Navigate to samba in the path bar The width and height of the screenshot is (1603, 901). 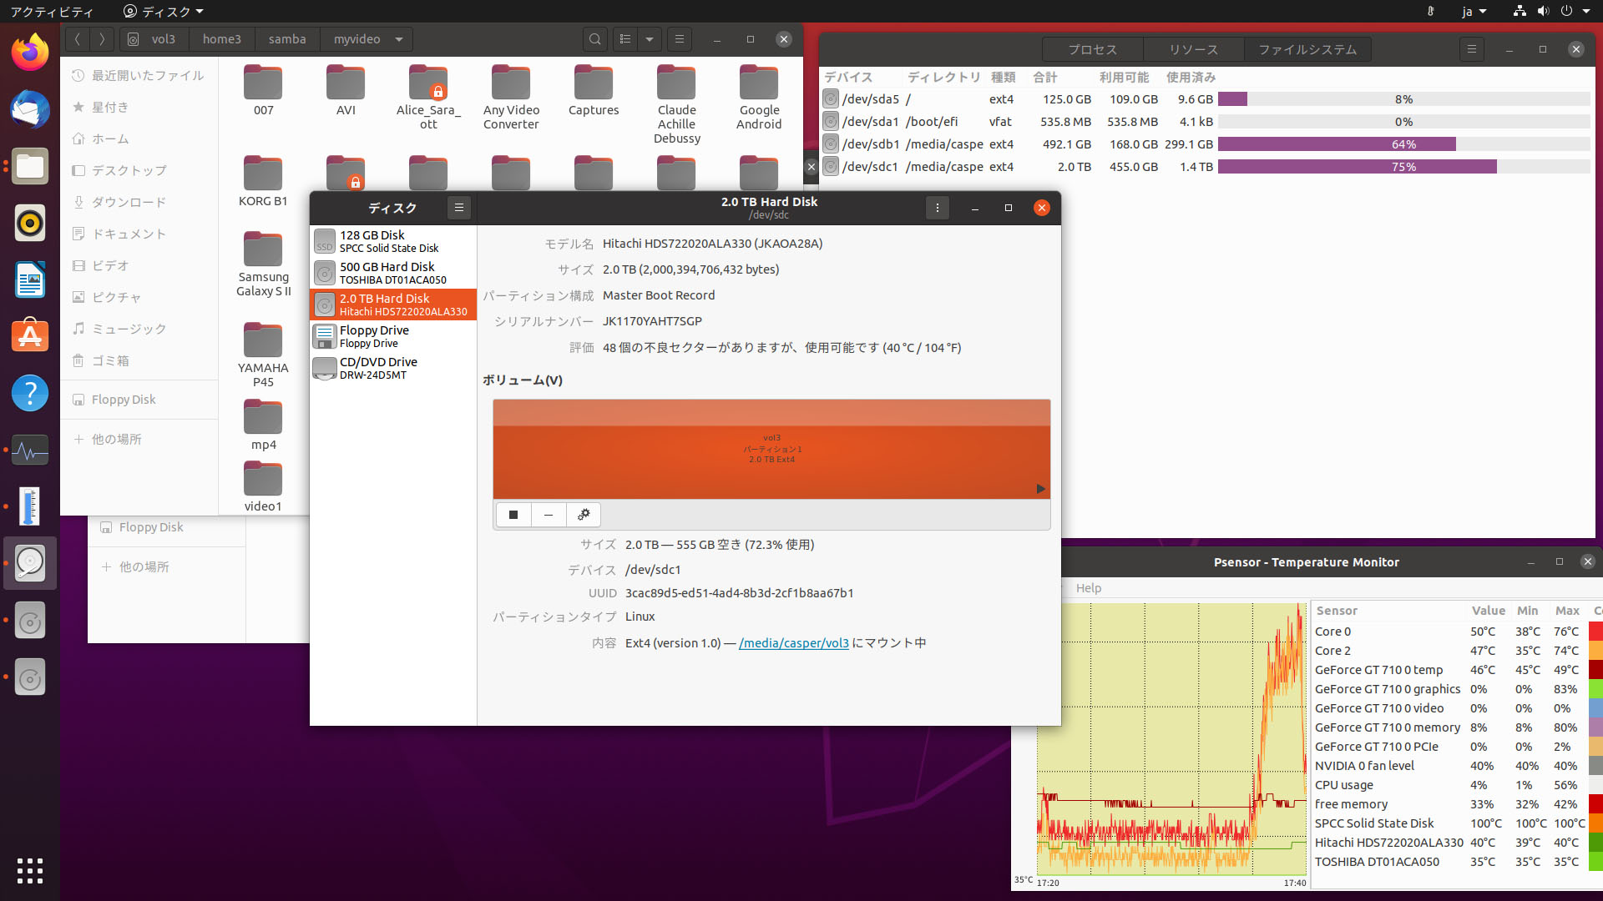287,39
